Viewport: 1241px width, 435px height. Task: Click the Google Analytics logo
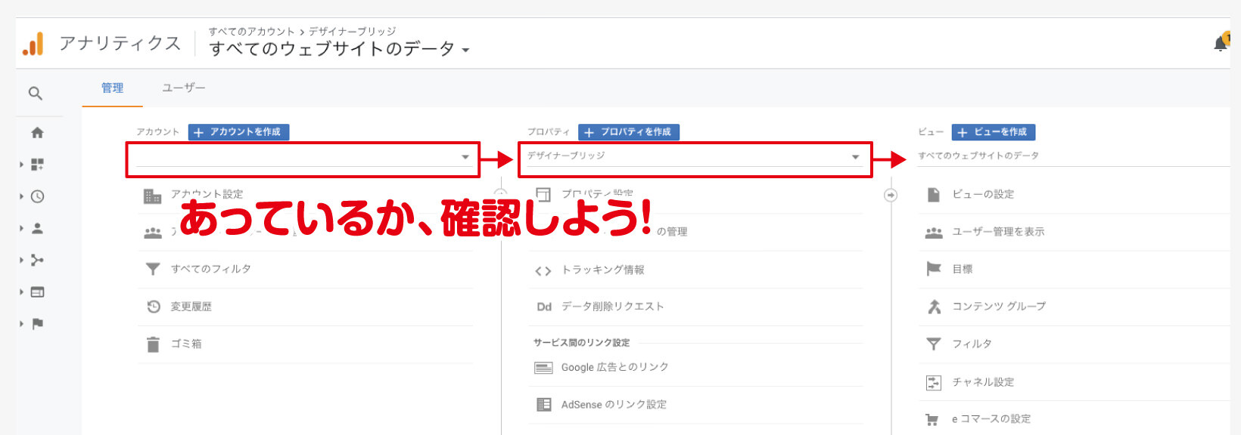pyautogui.click(x=33, y=44)
